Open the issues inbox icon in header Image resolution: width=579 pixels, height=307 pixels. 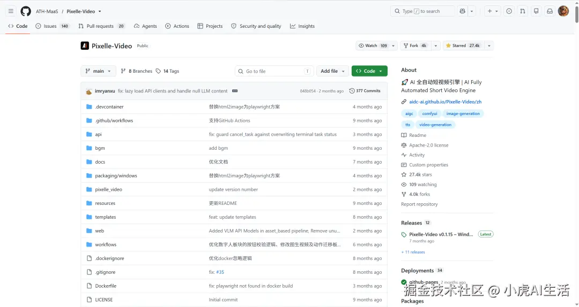pos(509,11)
